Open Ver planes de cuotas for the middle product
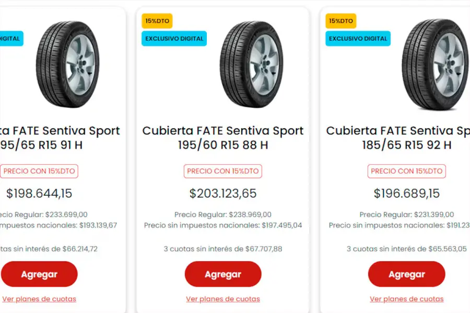This screenshot has width=470, height=313. coord(223,299)
